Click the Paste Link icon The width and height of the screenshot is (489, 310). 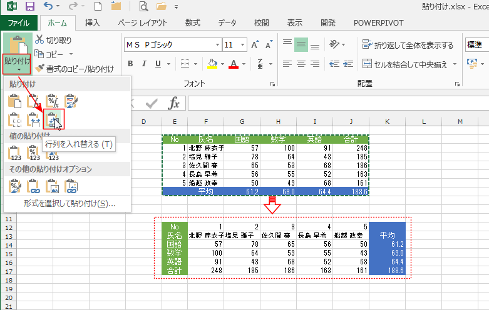[x=34, y=186]
